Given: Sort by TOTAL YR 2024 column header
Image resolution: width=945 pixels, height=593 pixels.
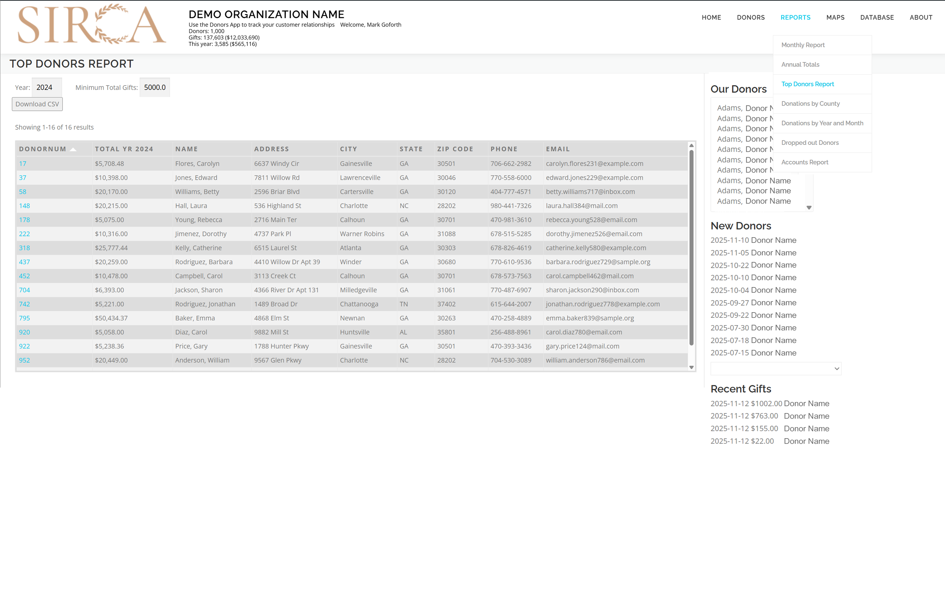Looking at the screenshot, I should coord(124,149).
